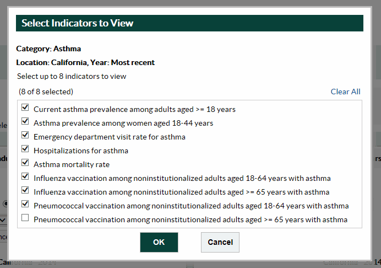Disable Influenza vaccination aged >= 65 checkbox
The height and width of the screenshot is (268, 381).
[25, 191]
